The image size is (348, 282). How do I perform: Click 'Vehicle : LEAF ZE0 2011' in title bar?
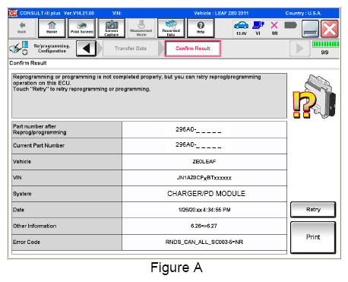pos(221,13)
